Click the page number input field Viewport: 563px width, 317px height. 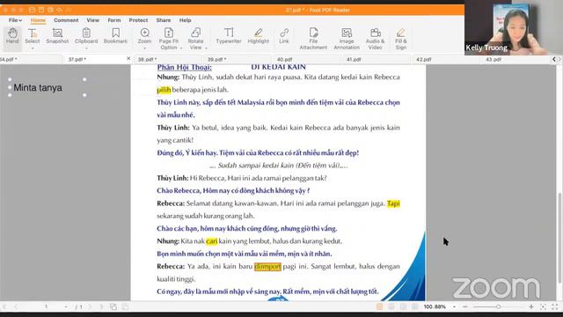coord(46,306)
